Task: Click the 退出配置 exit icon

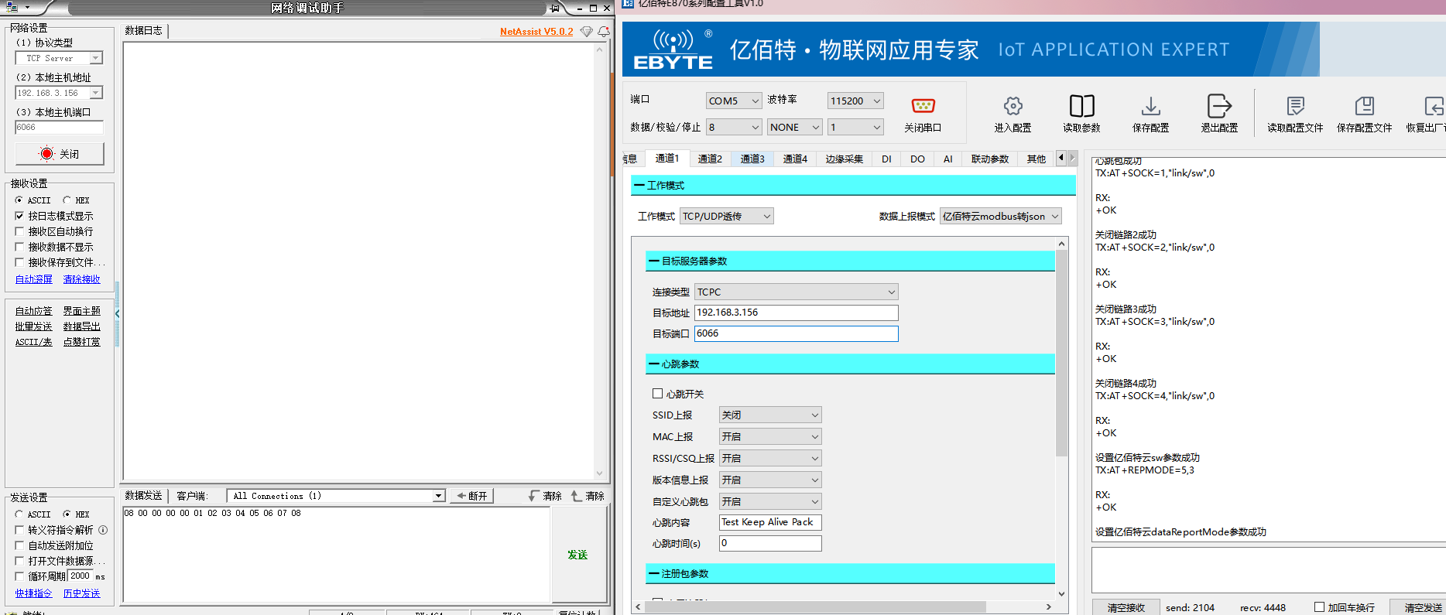Action: coord(1218,106)
